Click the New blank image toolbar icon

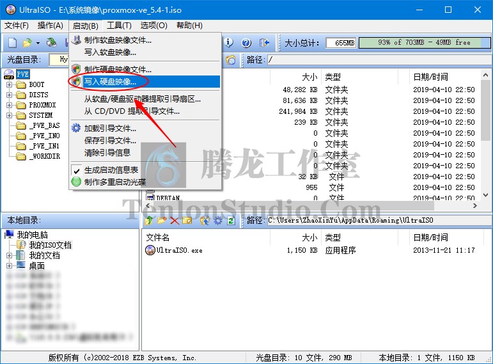click(12, 42)
